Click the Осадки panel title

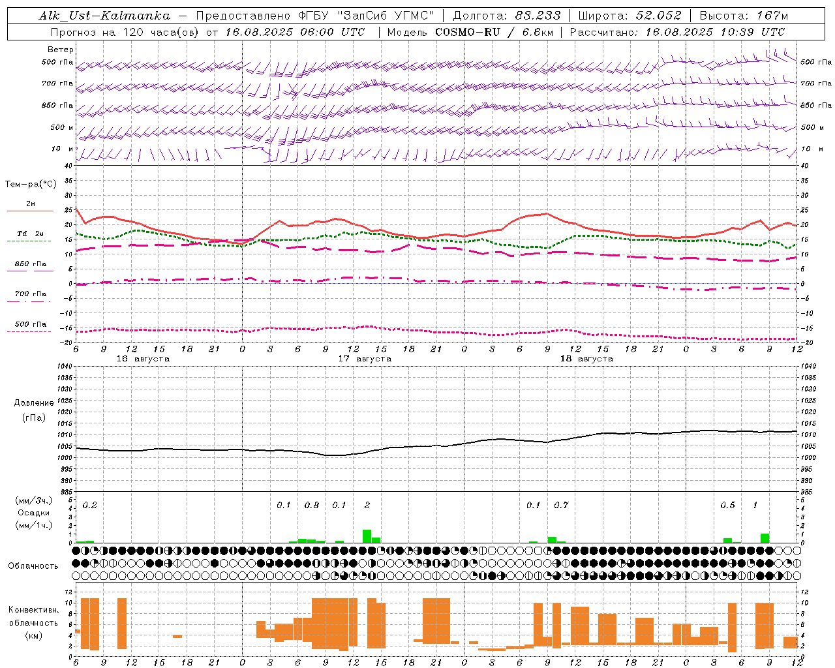point(34,513)
